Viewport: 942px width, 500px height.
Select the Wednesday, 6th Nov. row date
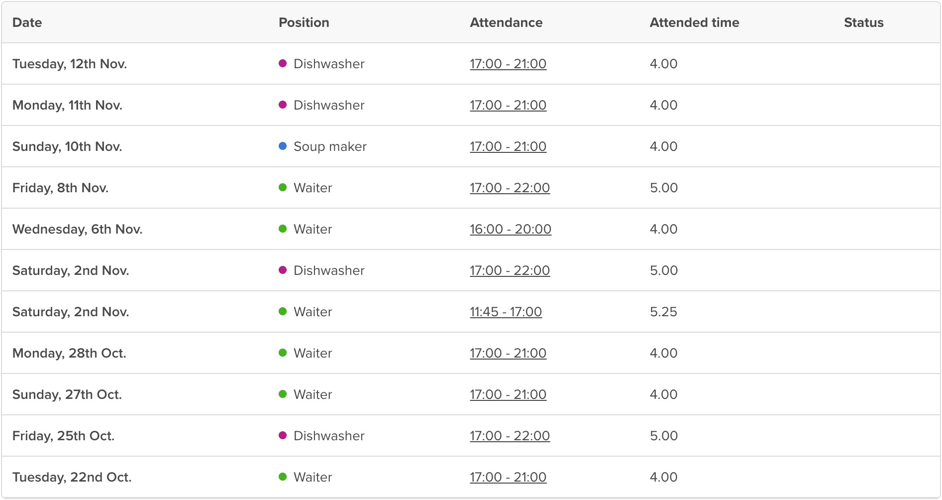[78, 229]
